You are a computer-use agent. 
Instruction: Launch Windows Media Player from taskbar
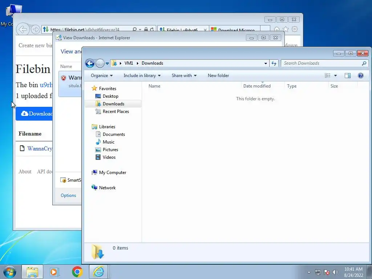click(54, 272)
